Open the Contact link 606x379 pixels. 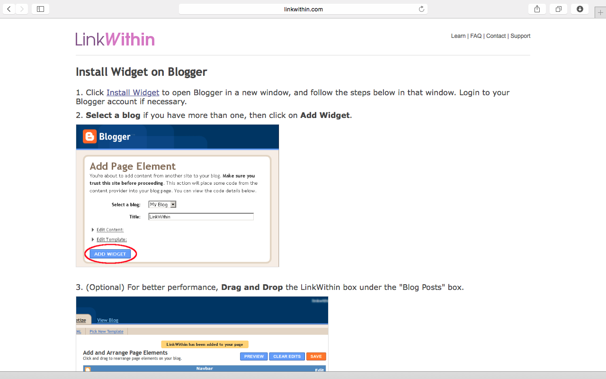(496, 36)
